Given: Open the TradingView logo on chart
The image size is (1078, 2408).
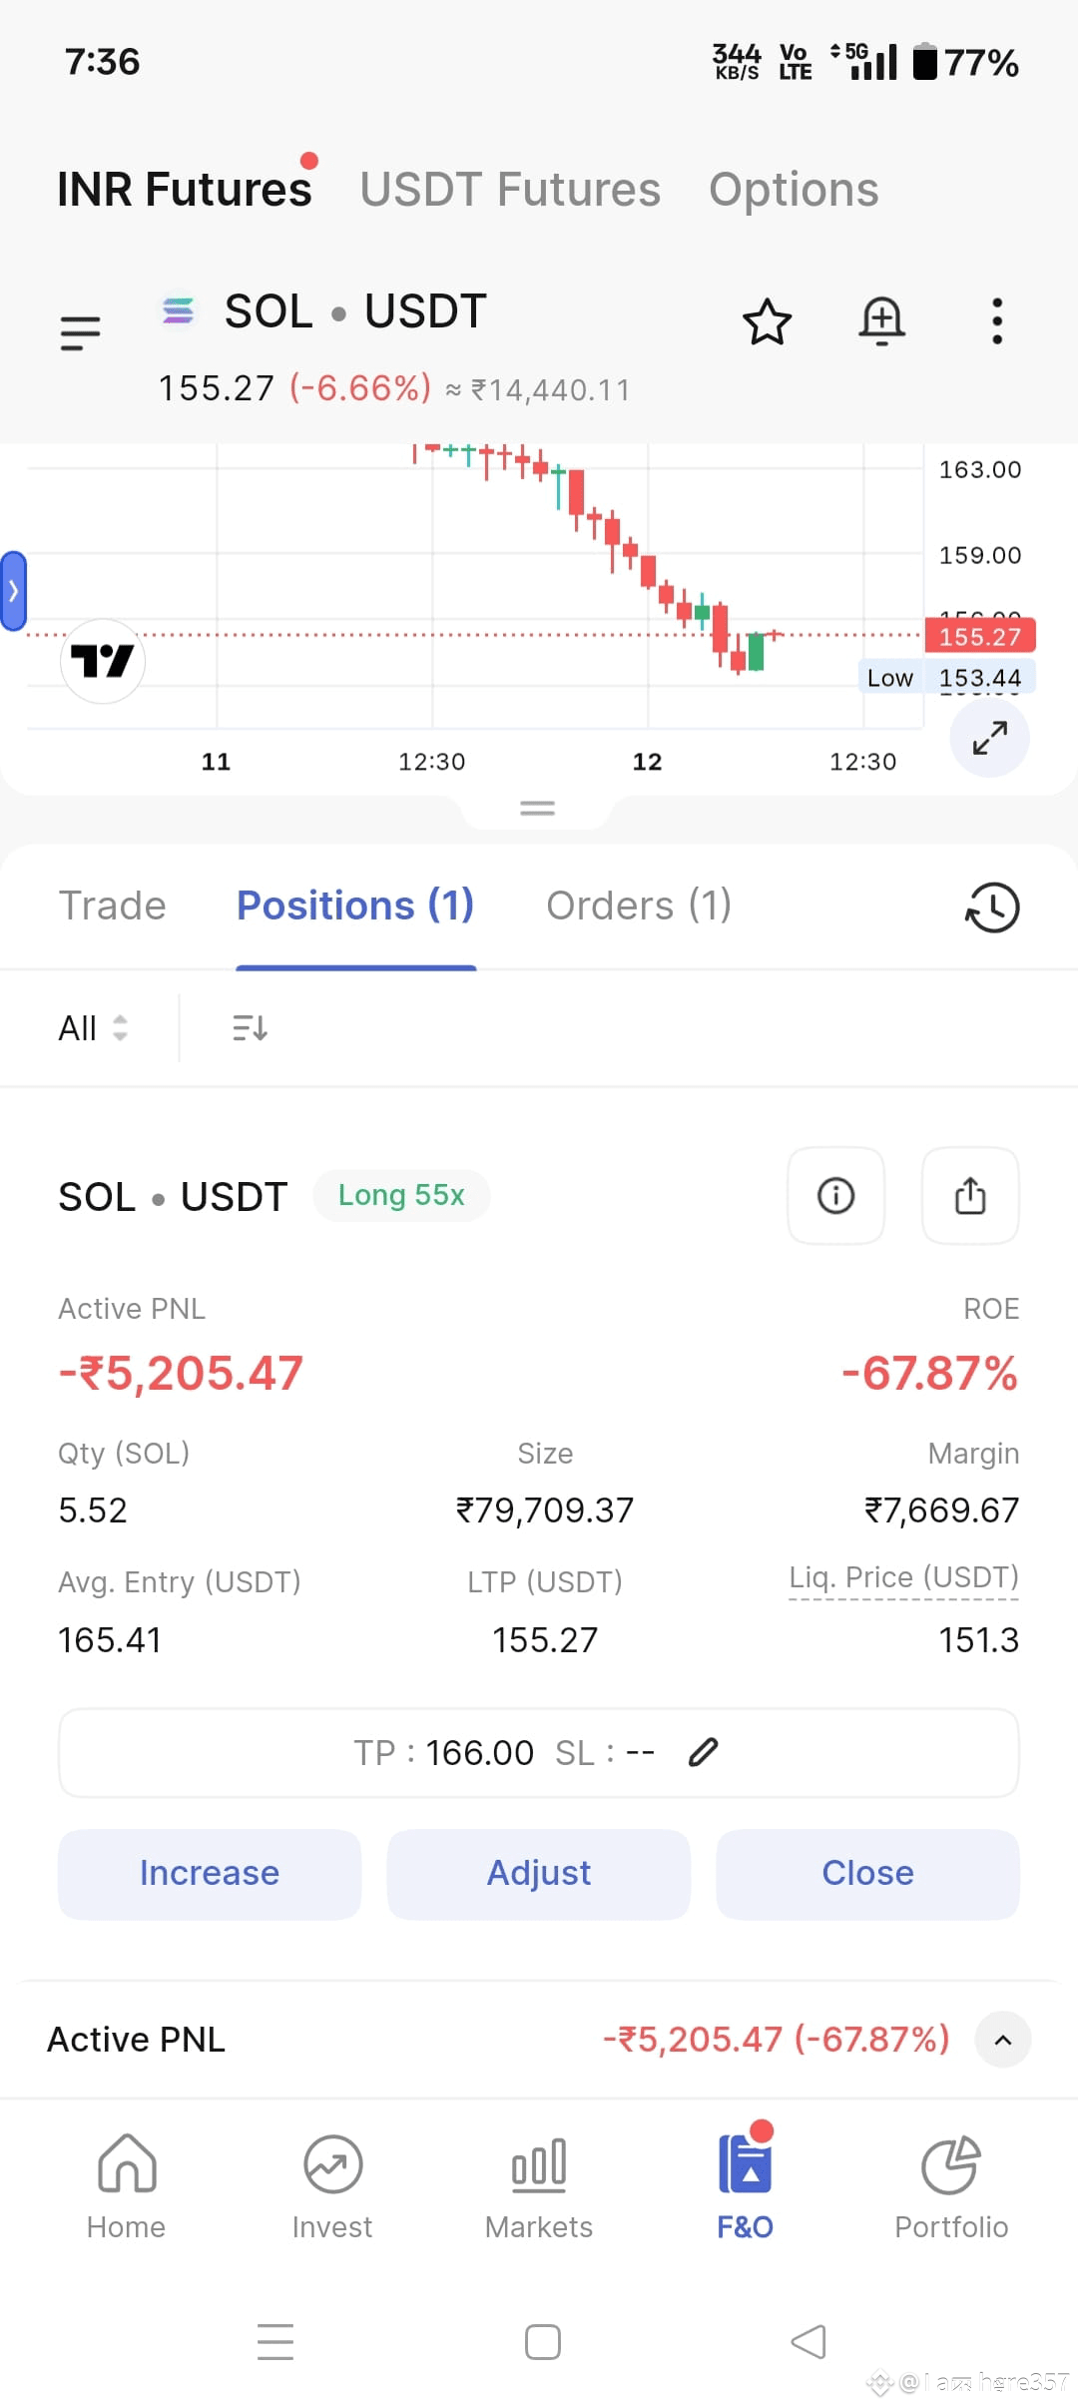Looking at the screenshot, I should tap(103, 661).
